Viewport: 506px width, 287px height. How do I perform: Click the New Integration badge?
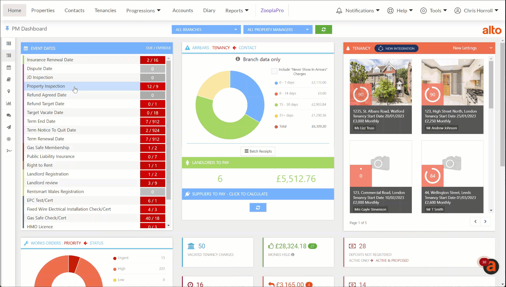396,48
